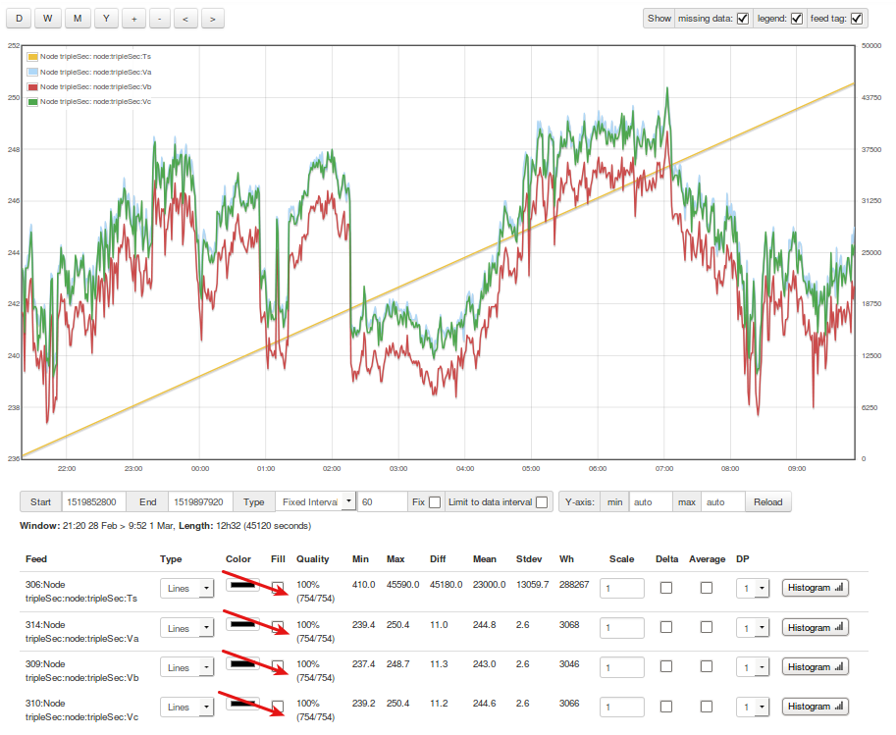This screenshot has width=896, height=735.
Task: Click the color swatch for Vb feed
Action: pos(242,662)
